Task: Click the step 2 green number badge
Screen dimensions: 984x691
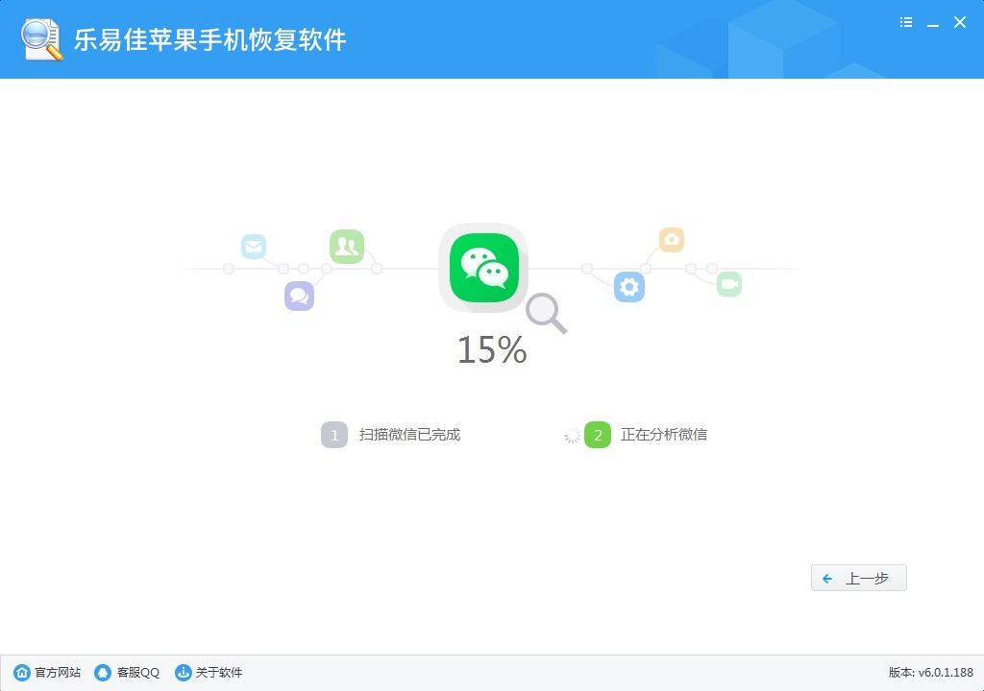Action: click(x=598, y=435)
